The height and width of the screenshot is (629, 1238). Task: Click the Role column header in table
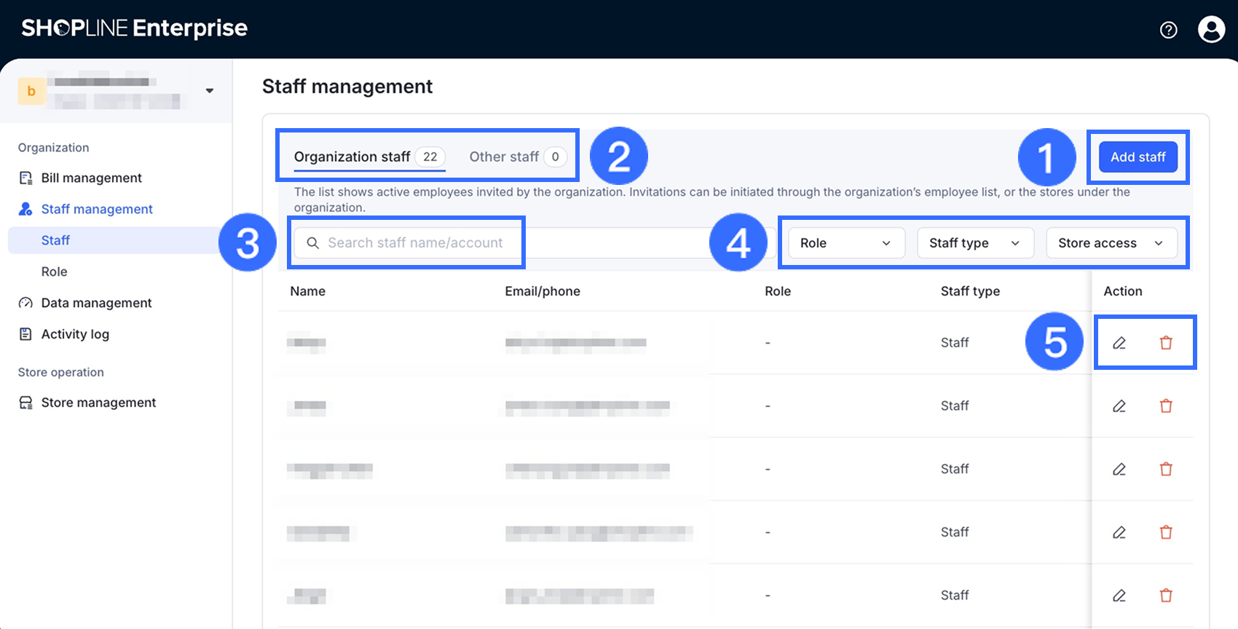point(778,291)
